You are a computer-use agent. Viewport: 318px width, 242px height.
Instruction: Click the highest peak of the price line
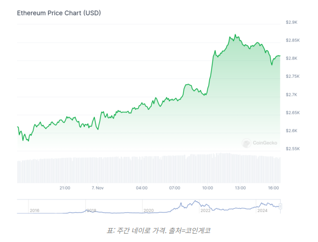pyautogui.click(x=236, y=35)
